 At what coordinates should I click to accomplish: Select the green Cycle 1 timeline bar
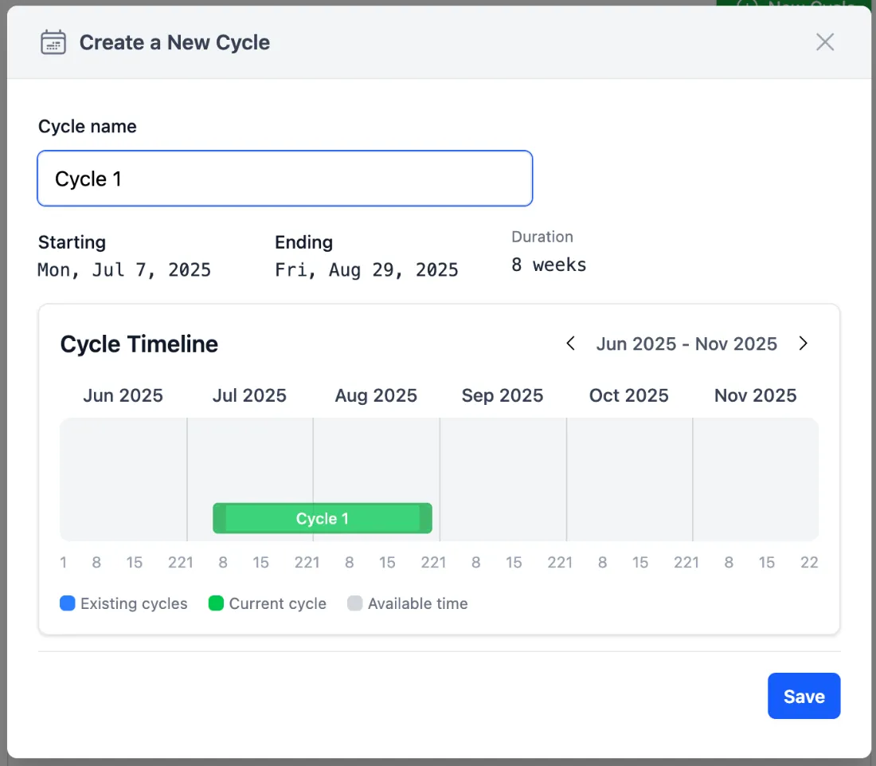coord(323,518)
